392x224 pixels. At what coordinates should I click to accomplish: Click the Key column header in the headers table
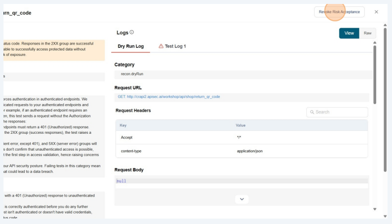124,125
